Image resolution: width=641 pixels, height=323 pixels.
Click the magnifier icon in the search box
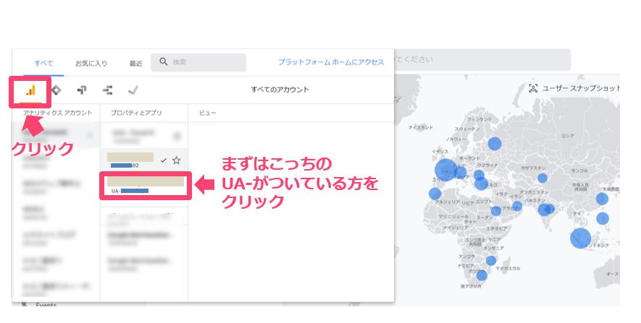click(164, 61)
